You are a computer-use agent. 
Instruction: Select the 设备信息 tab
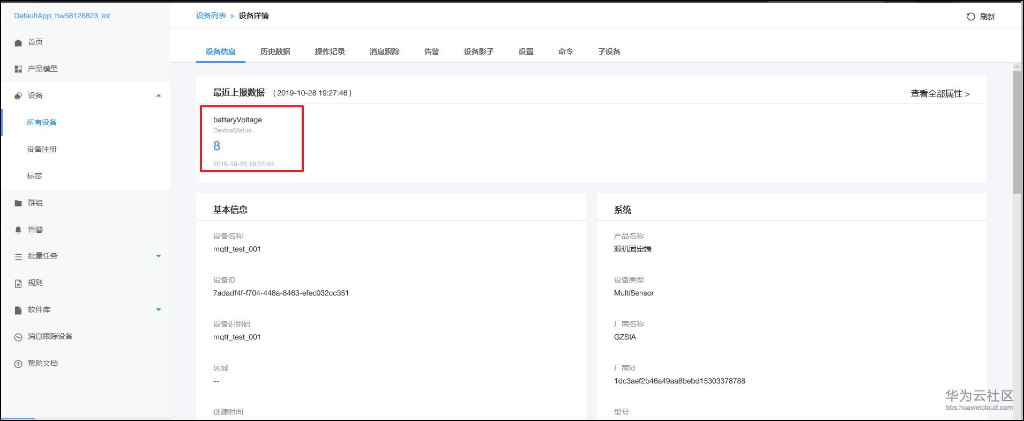tap(221, 51)
